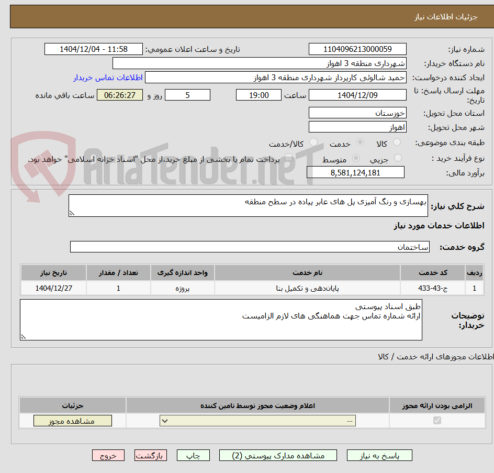Open مشاهده مدارک پیوستی (2) attachments
Image resolution: width=494 pixels, height=473 pixels.
[x=278, y=455]
